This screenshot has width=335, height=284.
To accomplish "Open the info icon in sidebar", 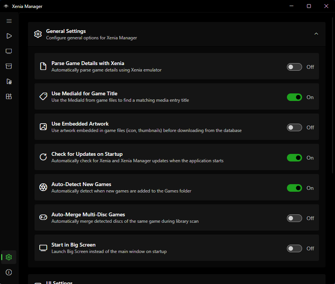I will 9,272.
